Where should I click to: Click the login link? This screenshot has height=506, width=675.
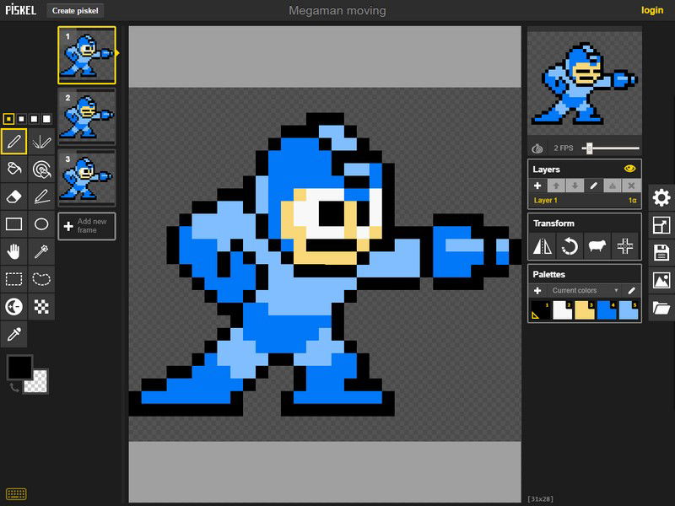click(652, 10)
